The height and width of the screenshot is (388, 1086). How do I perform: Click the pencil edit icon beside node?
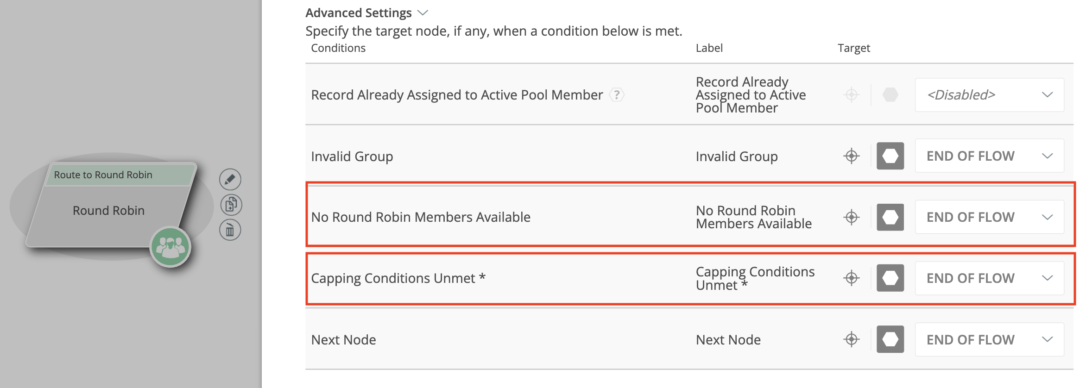click(230, 180)
